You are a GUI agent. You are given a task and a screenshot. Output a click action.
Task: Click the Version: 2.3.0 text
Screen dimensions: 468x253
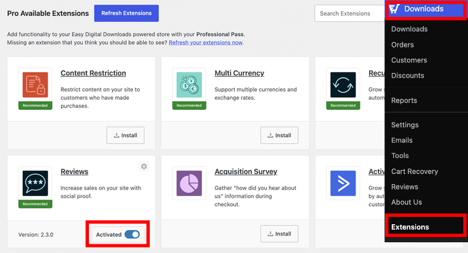(x=36, y=235)
